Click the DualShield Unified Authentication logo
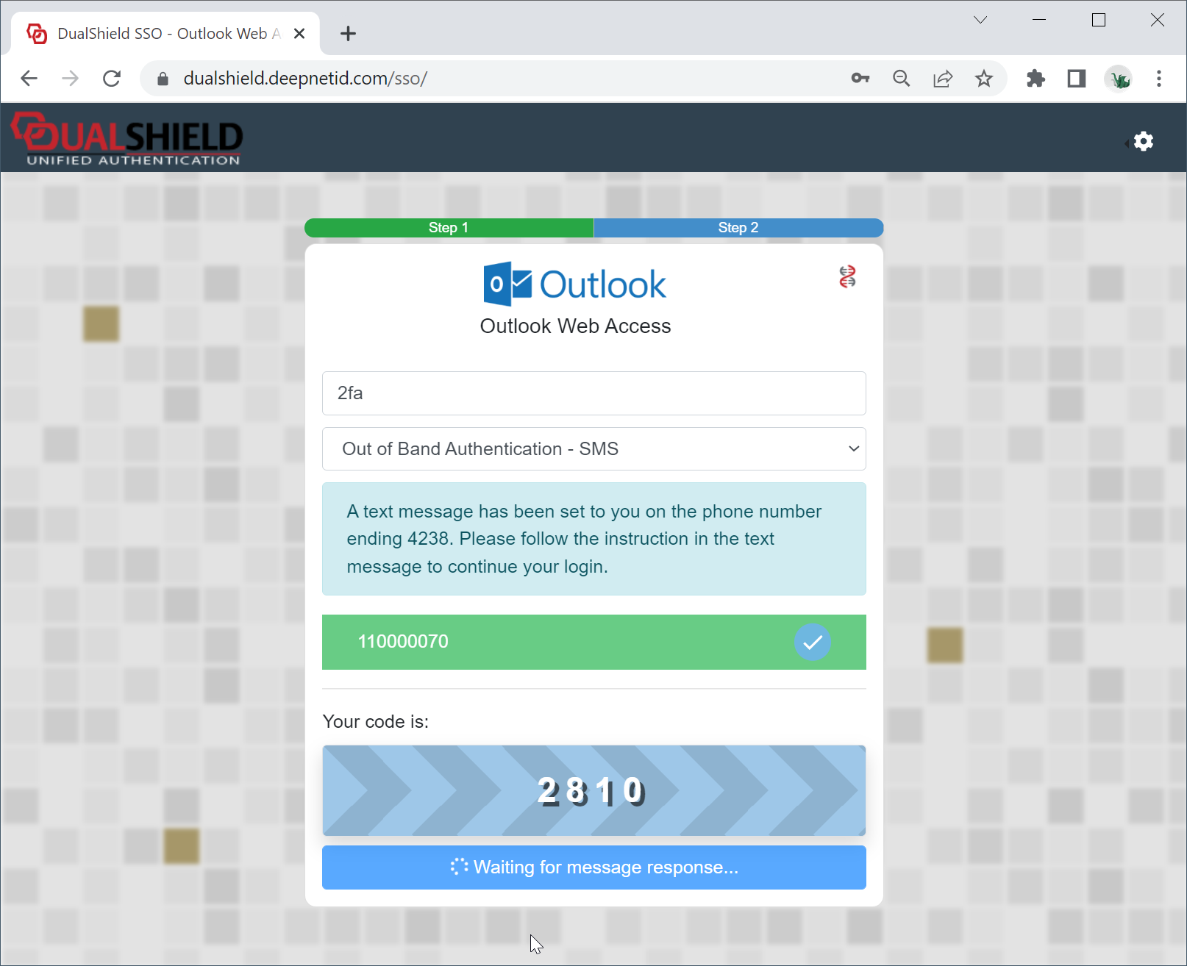This screenshot has width=1187, height=966. click(127, 138)
